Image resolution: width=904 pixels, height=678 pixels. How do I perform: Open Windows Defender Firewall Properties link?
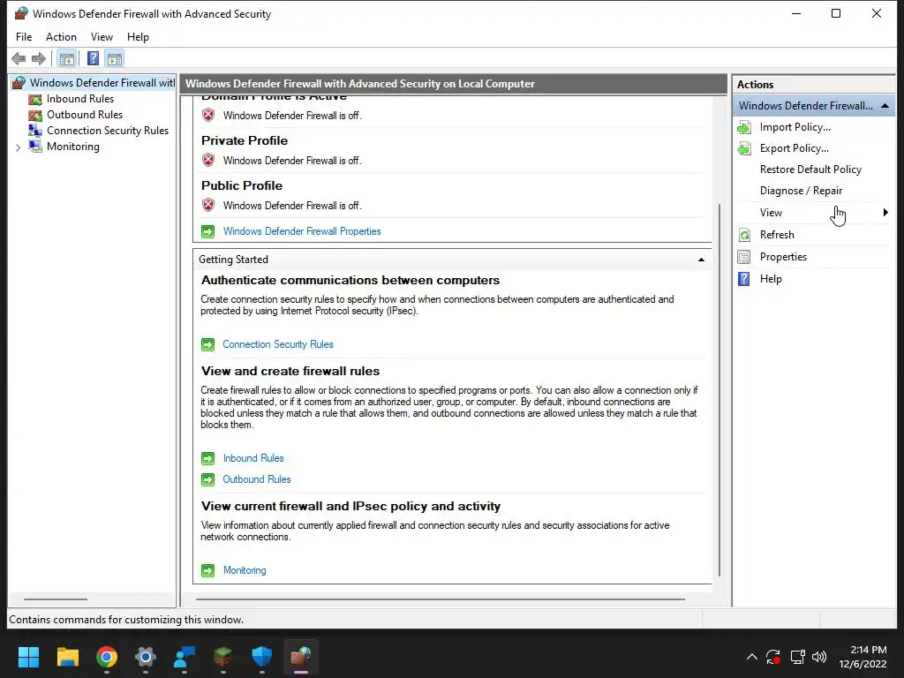(x=302, y=231)
